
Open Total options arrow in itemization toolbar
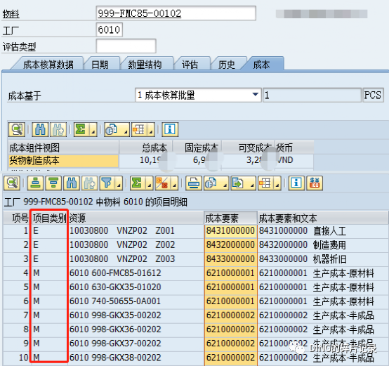coord(150,183)
